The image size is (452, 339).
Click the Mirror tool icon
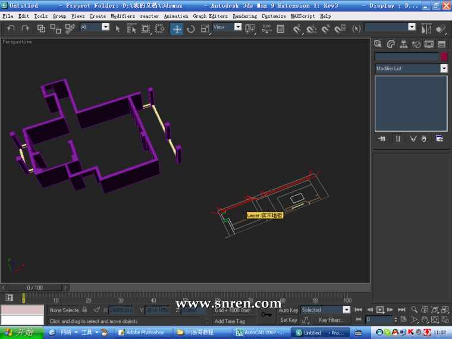[426, 29]
